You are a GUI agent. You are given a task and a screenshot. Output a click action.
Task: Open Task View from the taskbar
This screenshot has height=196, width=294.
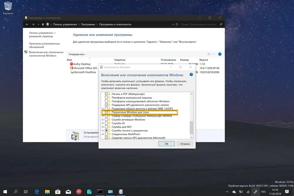(x=26, y=191)
